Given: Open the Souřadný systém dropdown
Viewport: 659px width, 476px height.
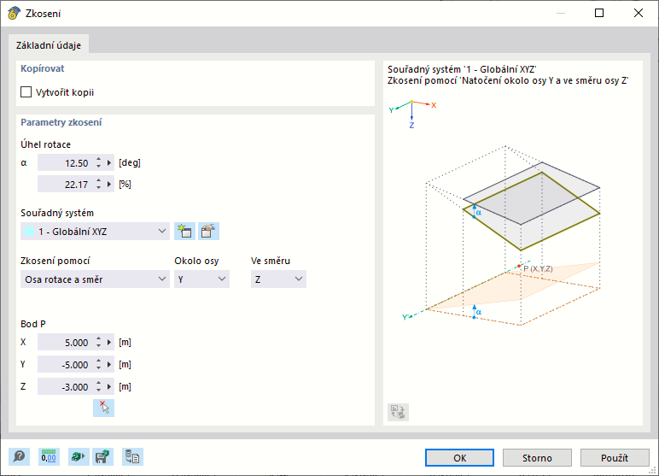Looking at the screenshot, I should 95,232.
